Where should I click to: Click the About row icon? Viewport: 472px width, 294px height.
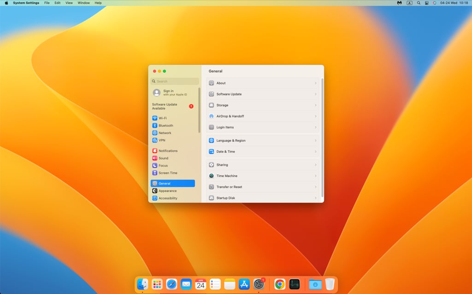pos(211,83)
